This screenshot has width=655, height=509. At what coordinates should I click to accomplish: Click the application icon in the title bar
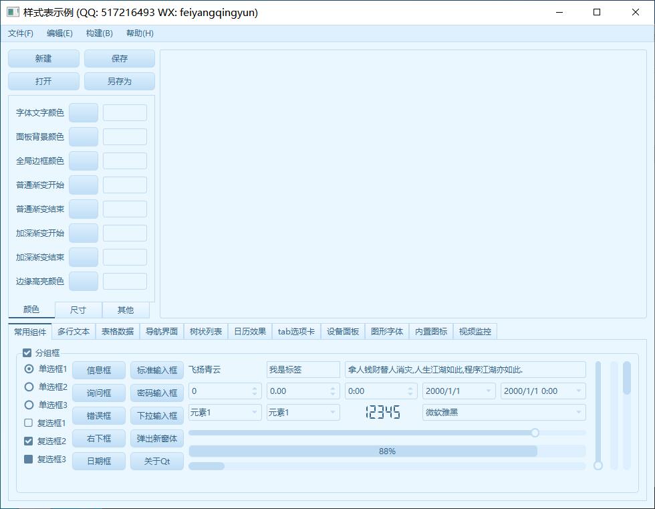coord(13,12)
